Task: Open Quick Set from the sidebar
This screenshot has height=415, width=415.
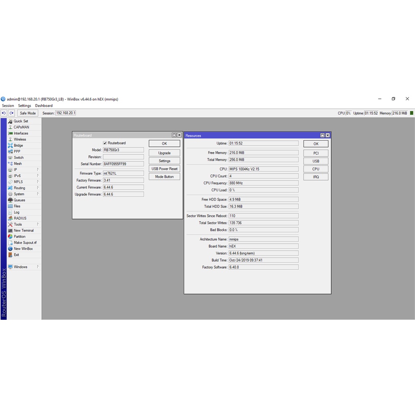Action: (21, 121)
